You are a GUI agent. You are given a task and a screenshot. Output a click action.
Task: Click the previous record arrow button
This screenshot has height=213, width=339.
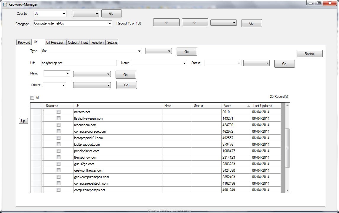[166, 22]
